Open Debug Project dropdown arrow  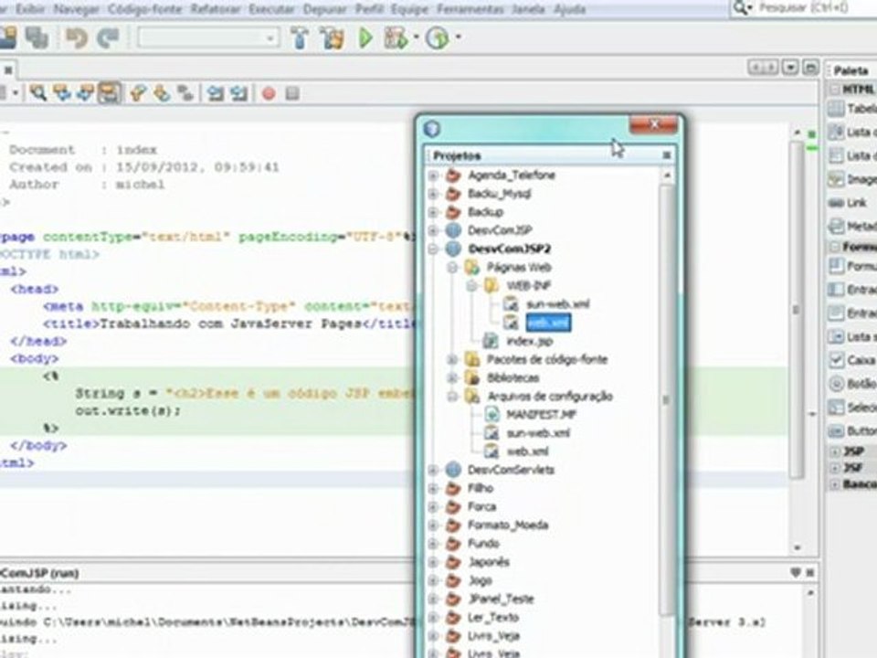[x=417, y=37]
